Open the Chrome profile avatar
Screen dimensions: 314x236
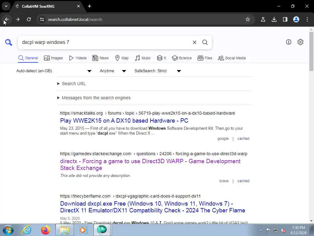tap(296, 19)
